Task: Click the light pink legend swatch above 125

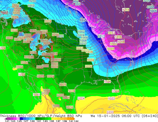Action: point(18,119)
